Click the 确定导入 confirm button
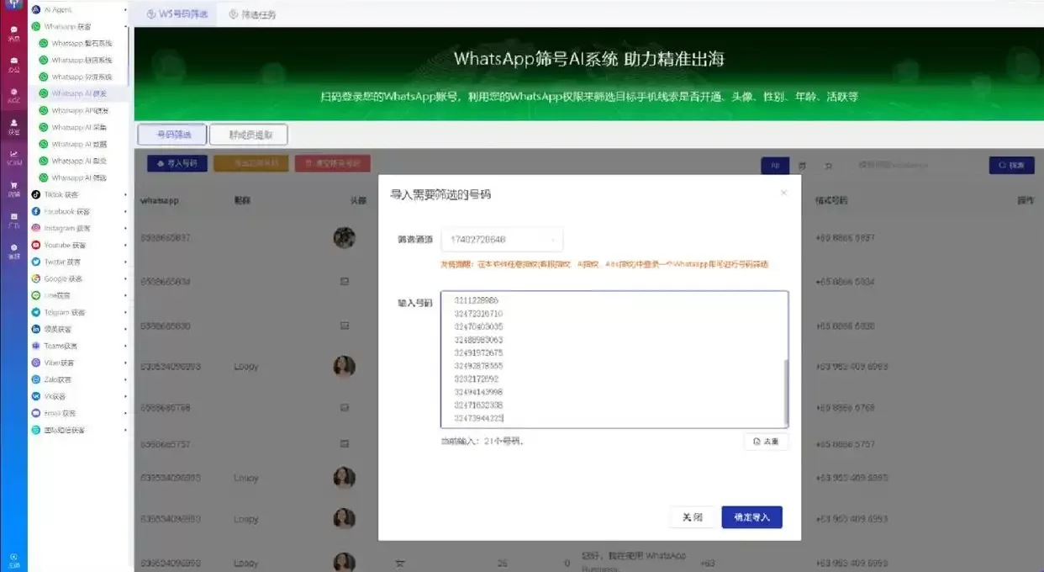The width and height of the screenshot is (1044, 572). (x=751, y=516)
